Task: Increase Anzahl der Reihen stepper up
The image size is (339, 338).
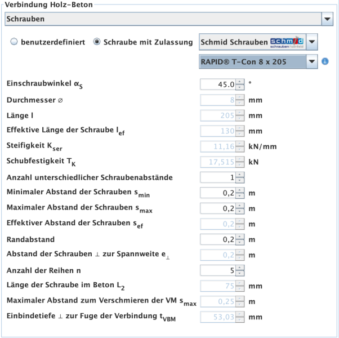Action: [x=240, y=268]
